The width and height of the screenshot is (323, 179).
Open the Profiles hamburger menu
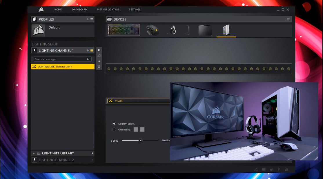pos(92,19)
